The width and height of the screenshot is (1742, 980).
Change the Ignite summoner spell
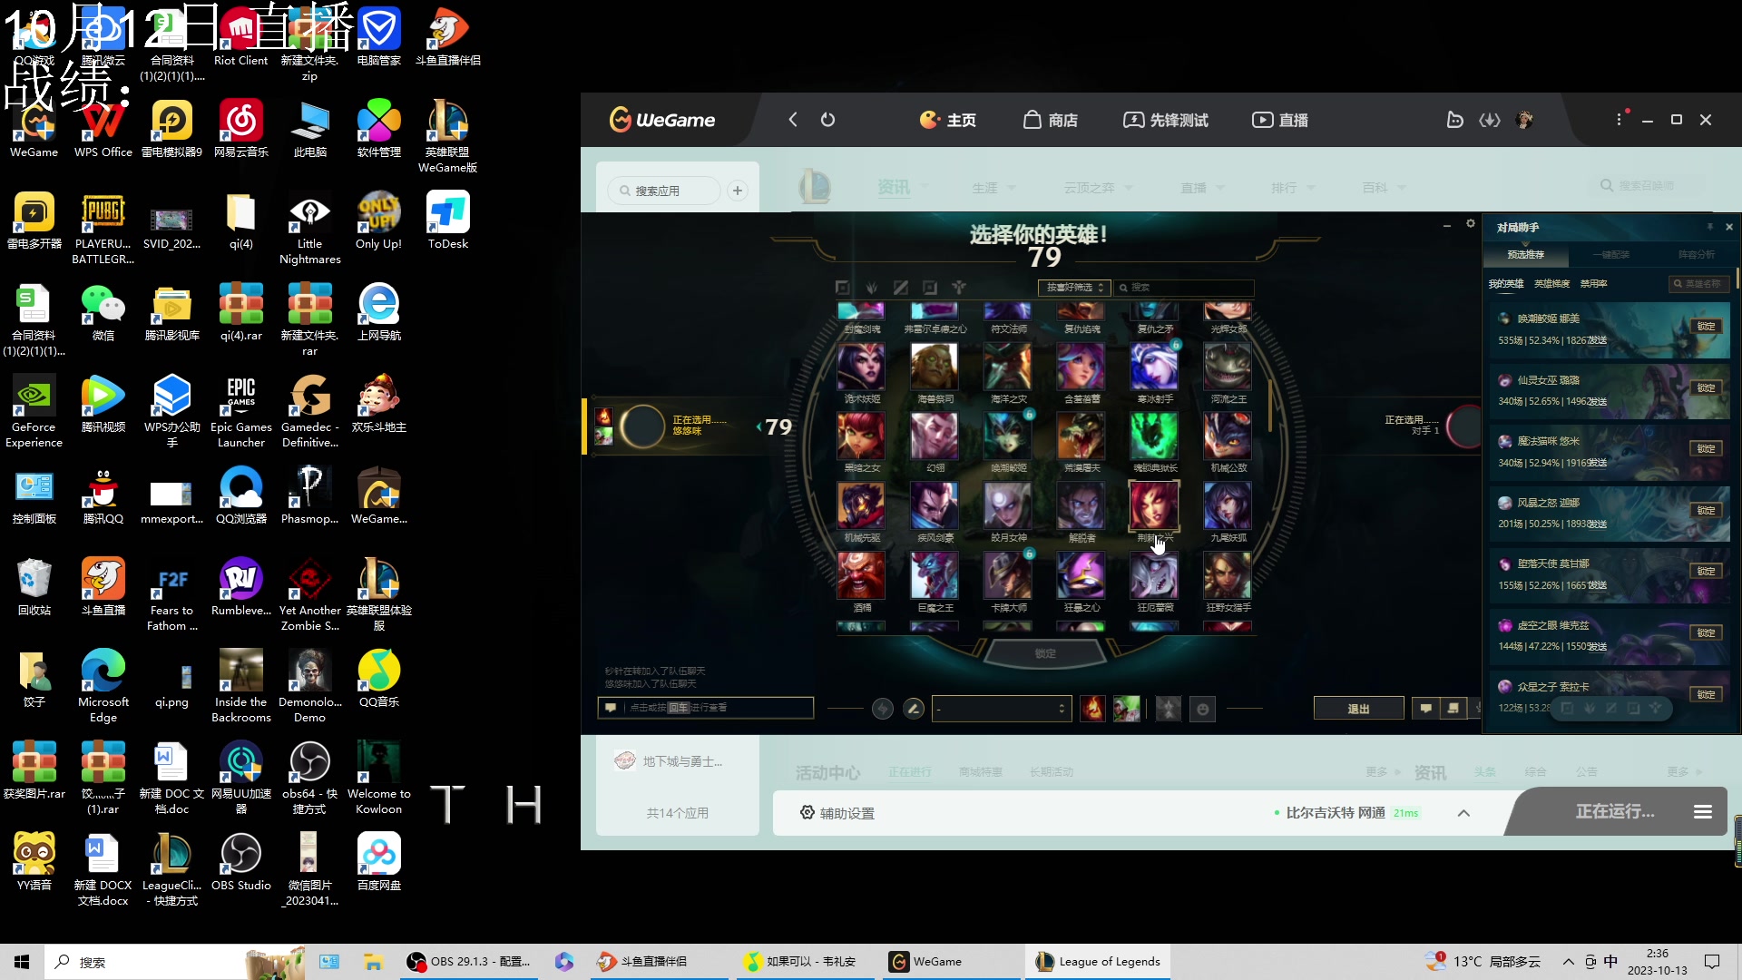(1092, 709)
